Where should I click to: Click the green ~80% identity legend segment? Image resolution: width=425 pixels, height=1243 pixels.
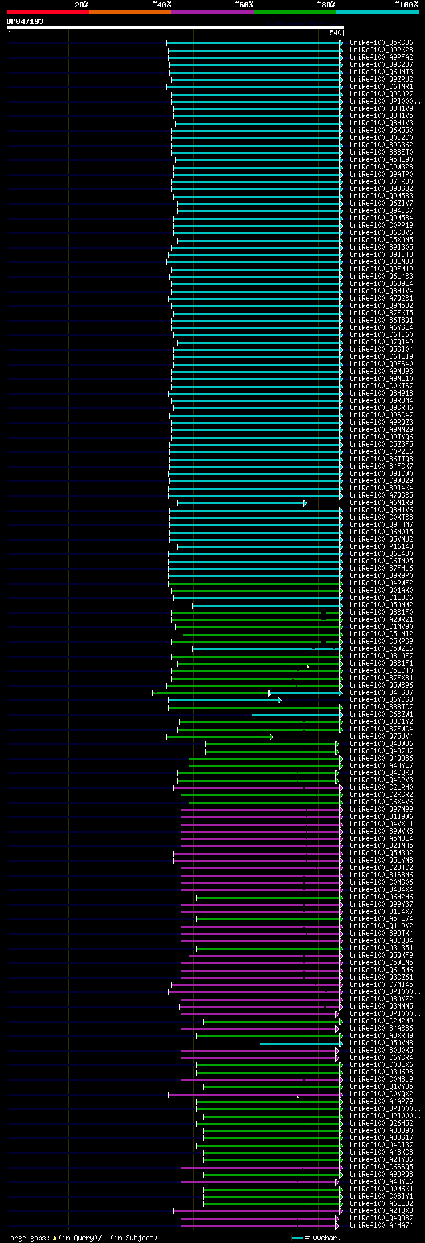coord(294,11)
